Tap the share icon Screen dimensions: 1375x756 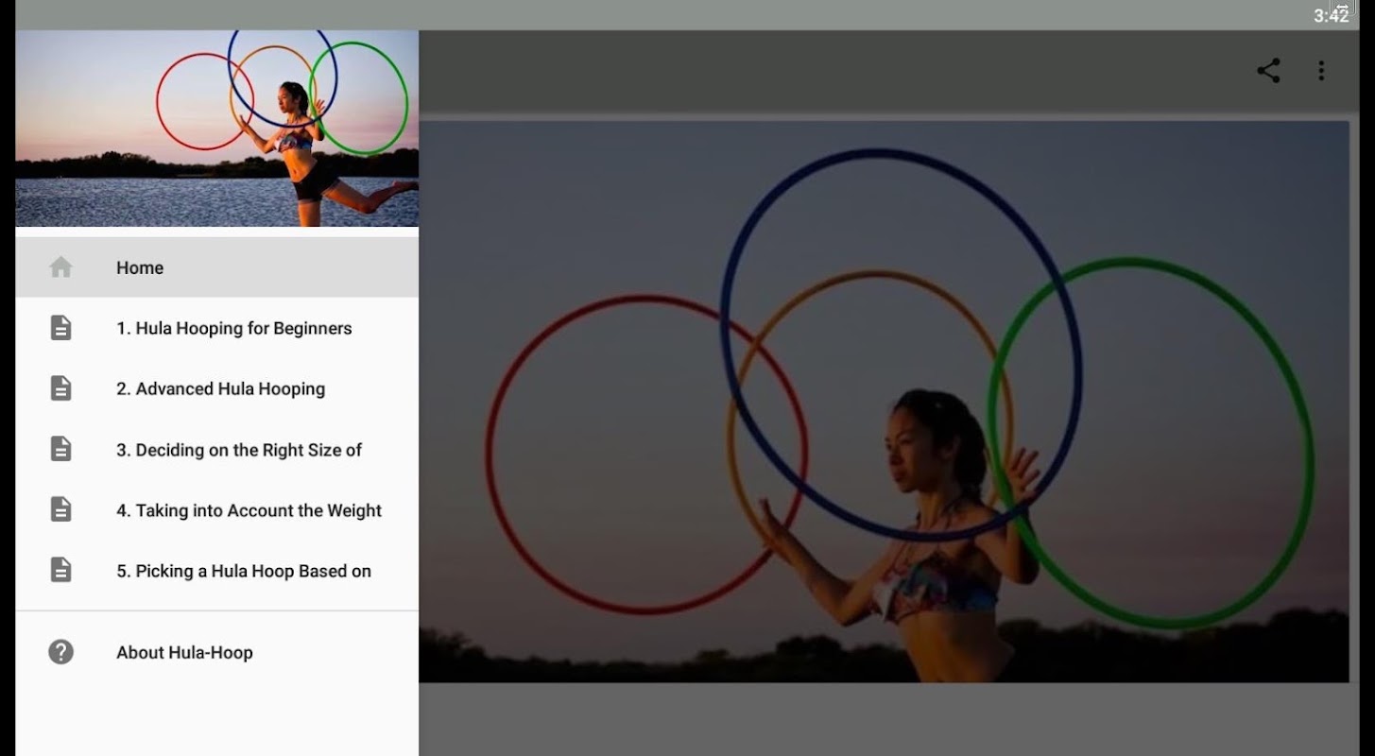click(1268, 71)
